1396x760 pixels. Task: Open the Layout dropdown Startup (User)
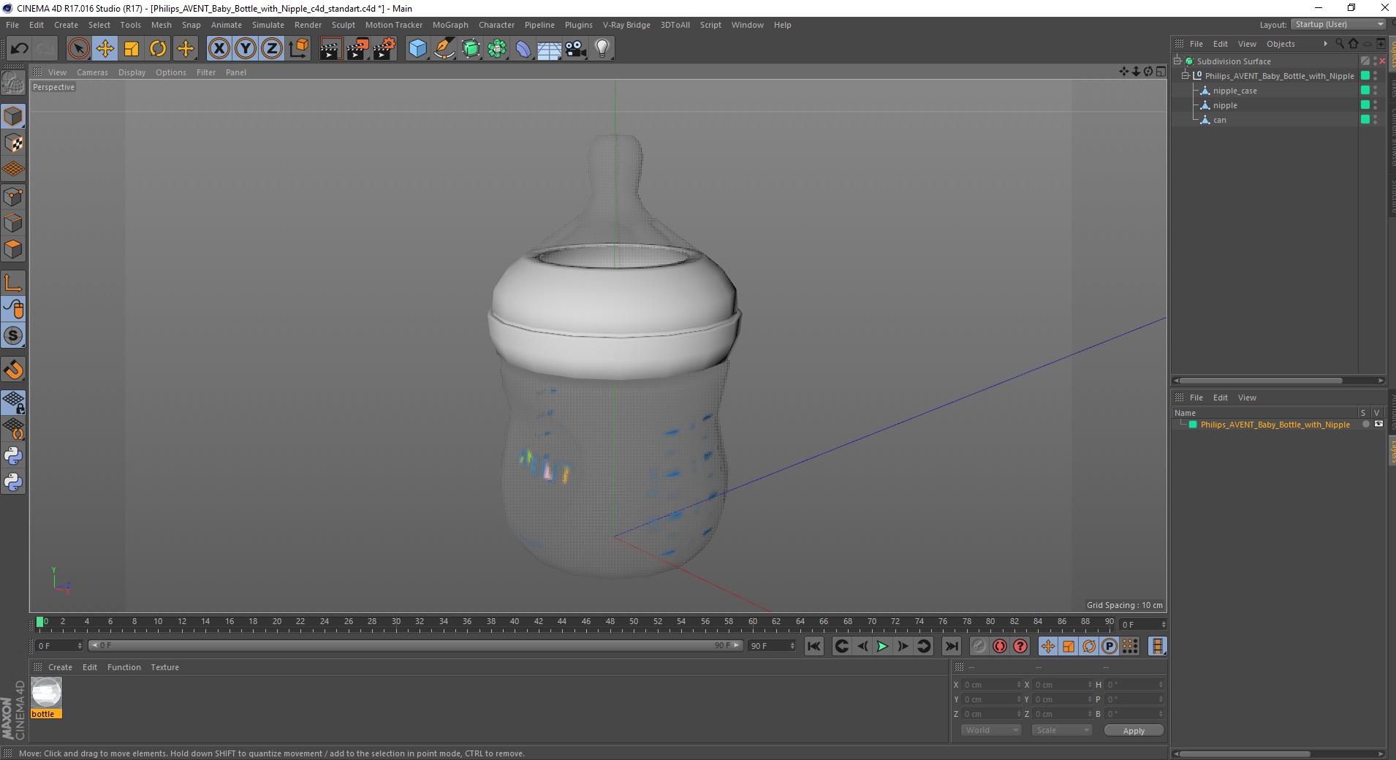(x=1338, y=24)
